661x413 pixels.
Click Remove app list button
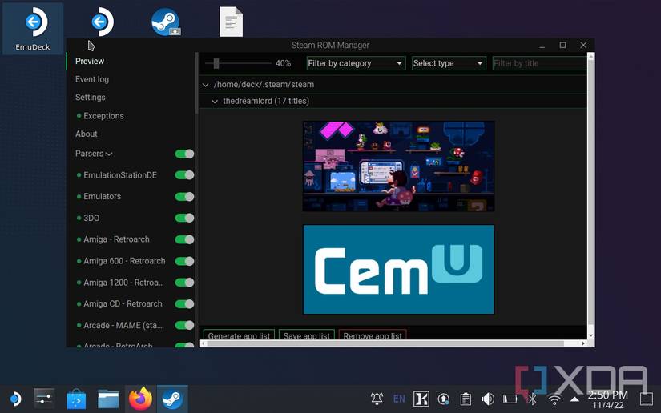[x=373, y=335]
